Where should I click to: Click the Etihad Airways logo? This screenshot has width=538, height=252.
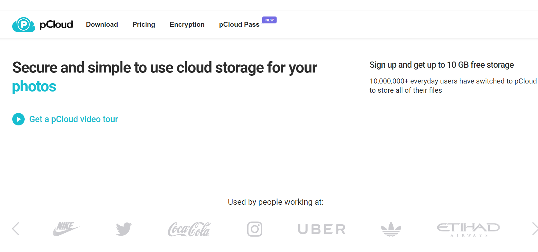468,230
